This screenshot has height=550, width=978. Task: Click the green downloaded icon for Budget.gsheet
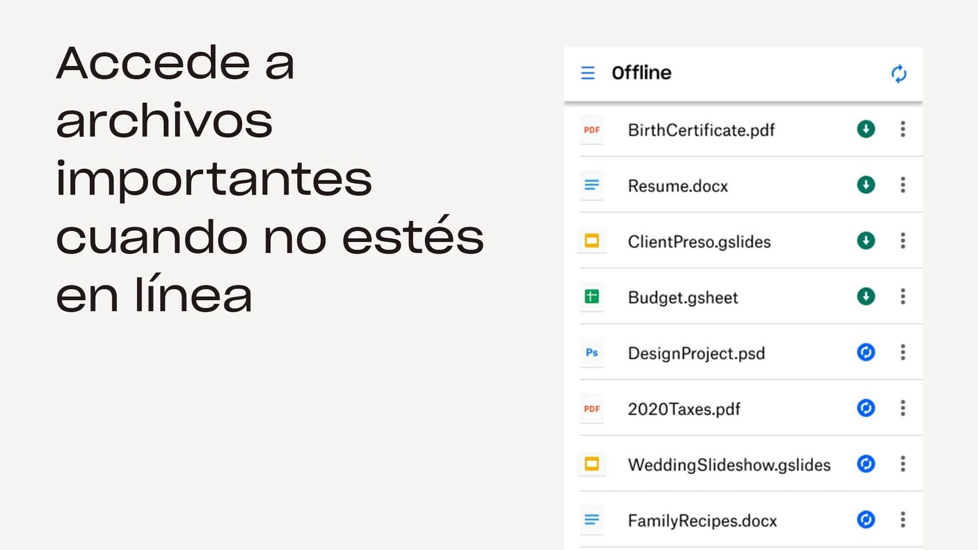click(x=866, y=296)
